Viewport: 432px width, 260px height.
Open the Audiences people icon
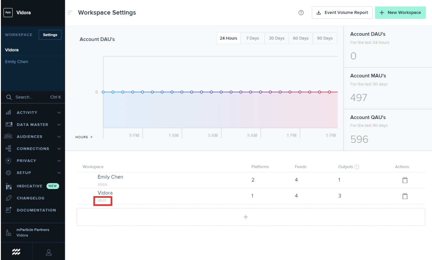pyautogui.click(x=8, y=136)
